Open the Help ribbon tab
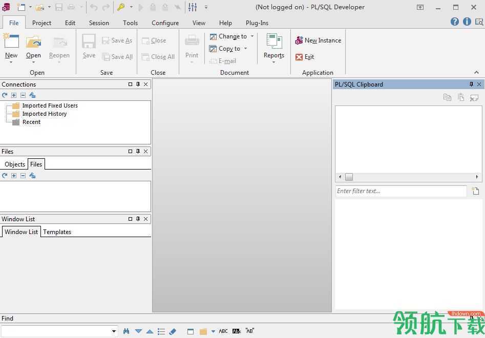 coord(225,23)
